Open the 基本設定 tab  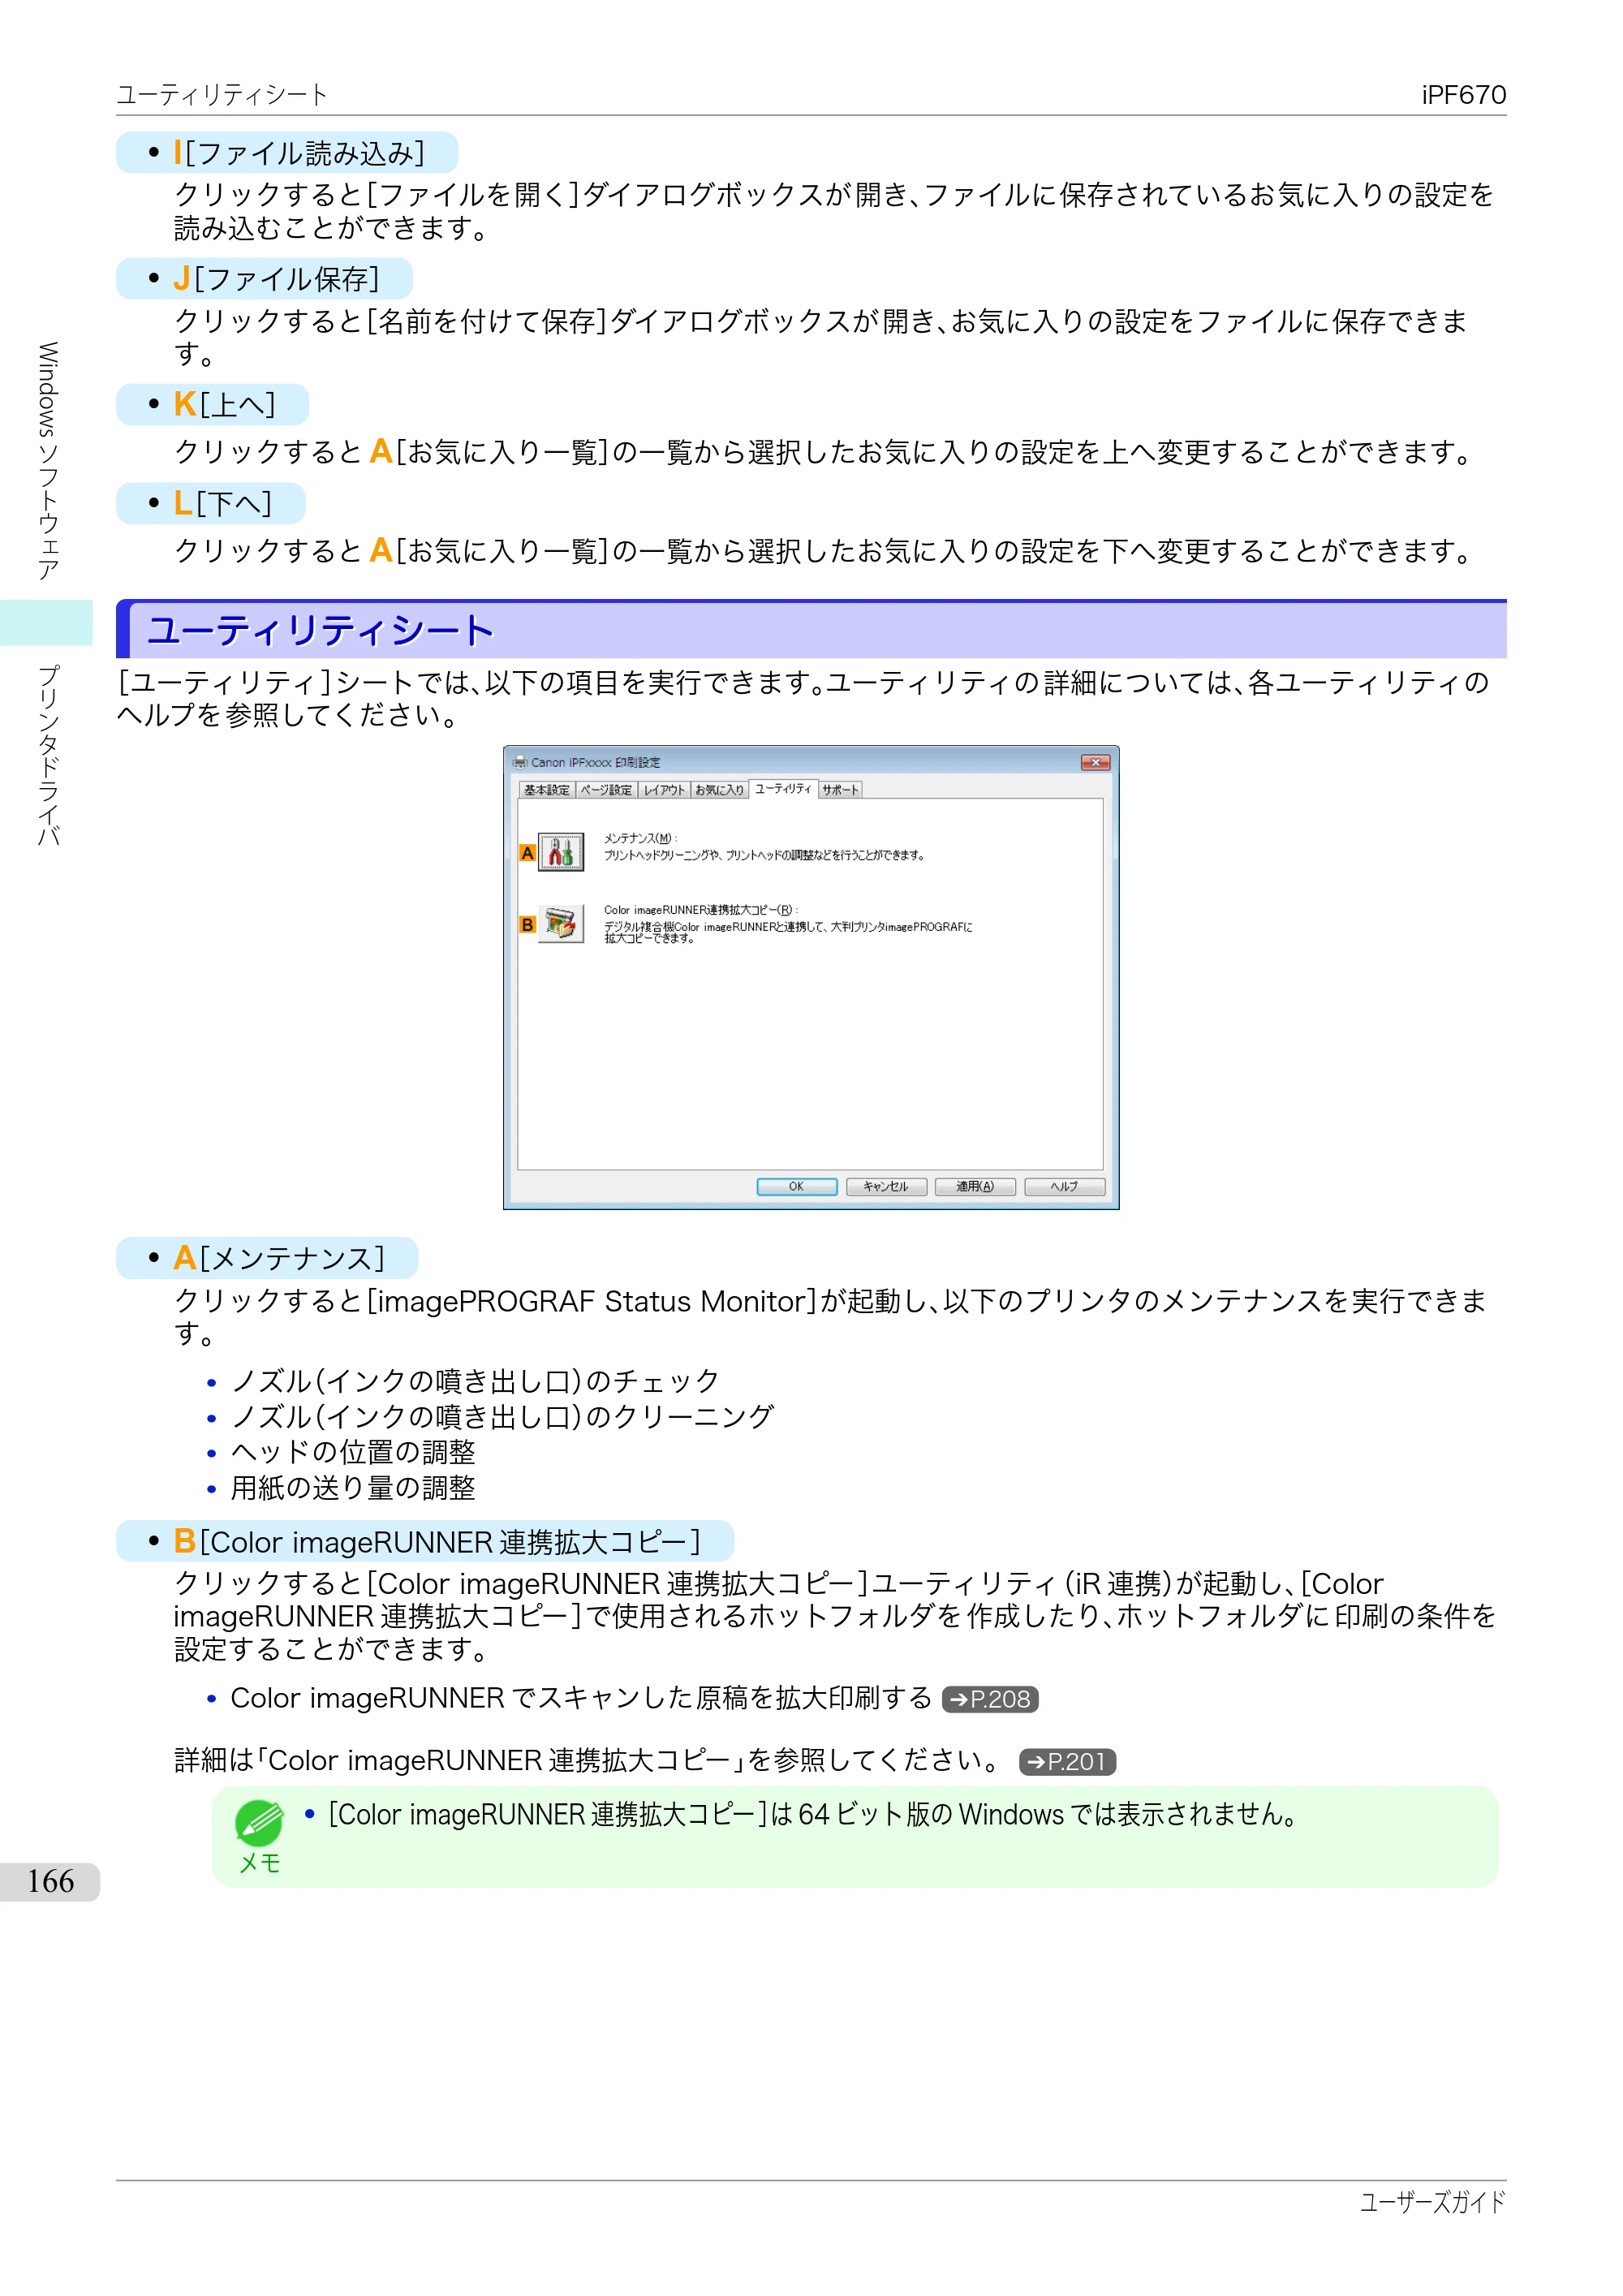[x=546, y=790]
